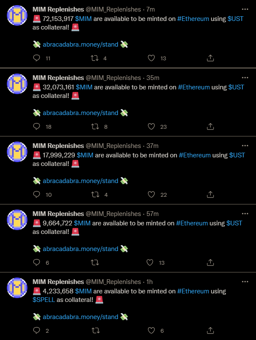Open more options on the 7m tweet

(245, 9)
